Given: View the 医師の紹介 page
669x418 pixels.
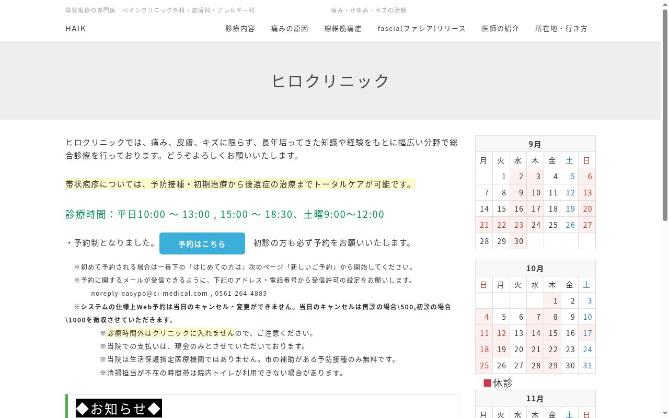Looking at the screenshot, I should pyautogui.click(x=501, y=28).
